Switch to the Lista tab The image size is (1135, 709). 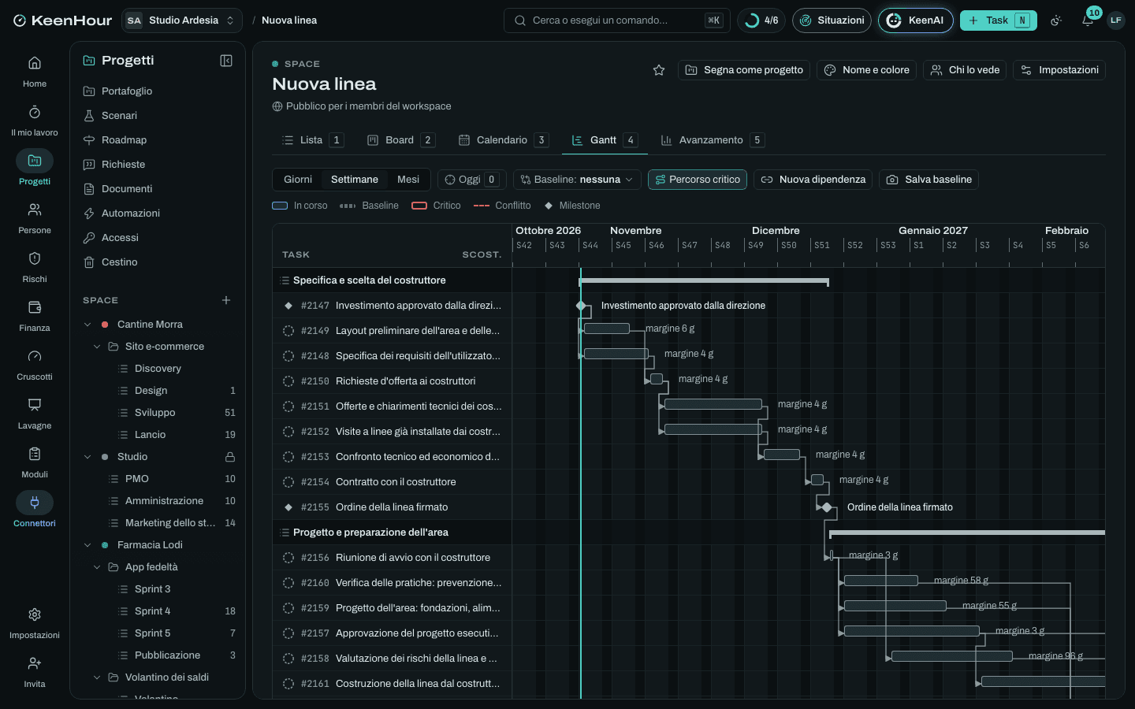[x=312, y=140]
